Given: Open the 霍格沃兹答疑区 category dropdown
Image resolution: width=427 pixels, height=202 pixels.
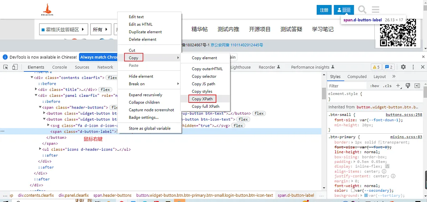Looking at the screenshot, I should pyautogui.click(x=63, y=30).
